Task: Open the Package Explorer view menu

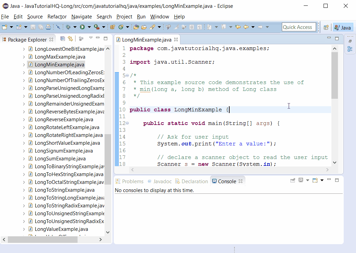Action: 91,39
